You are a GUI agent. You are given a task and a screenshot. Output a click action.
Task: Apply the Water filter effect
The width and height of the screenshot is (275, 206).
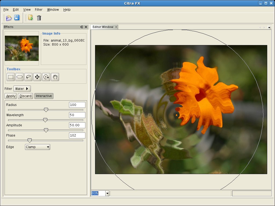pos(10,96)
